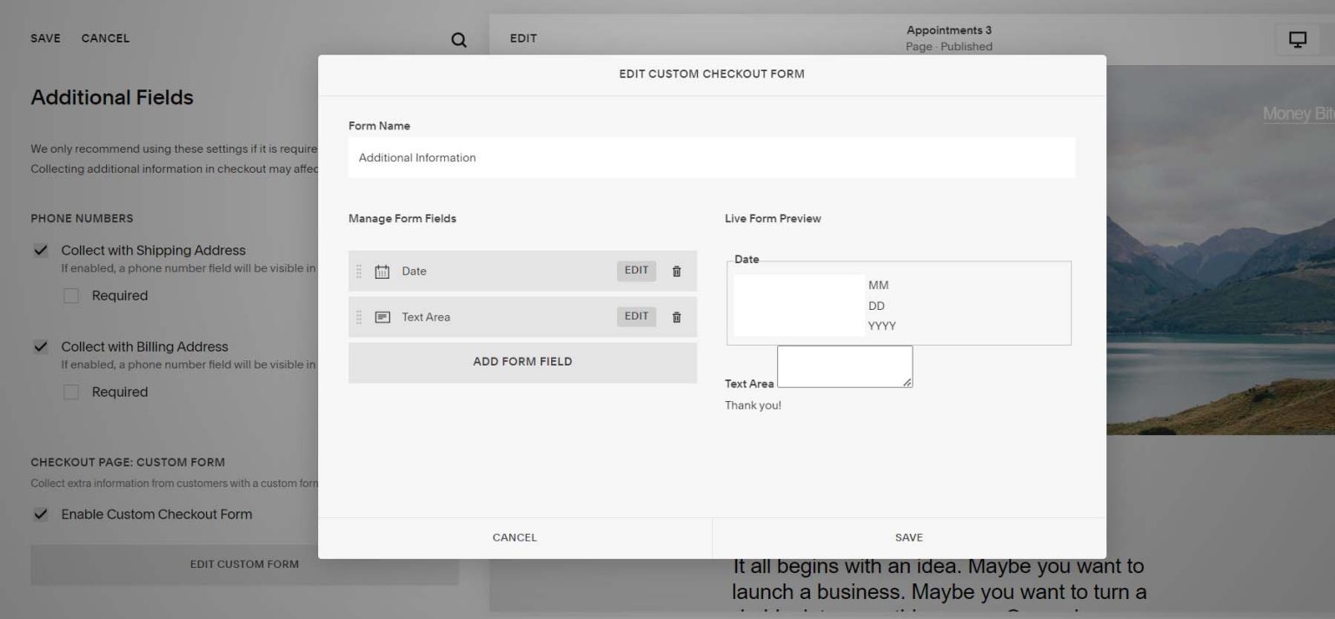Uncheck Collect with Shipping Address

tap(40, 250)
